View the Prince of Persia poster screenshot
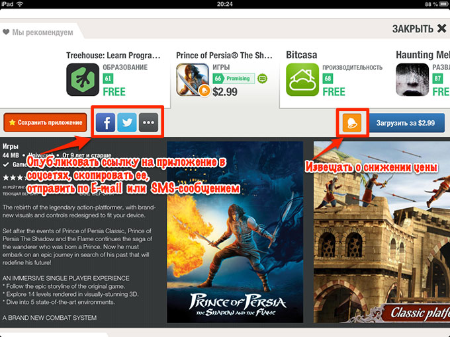Viewport: 450px width, 337px height. click(x=235, y=232)
